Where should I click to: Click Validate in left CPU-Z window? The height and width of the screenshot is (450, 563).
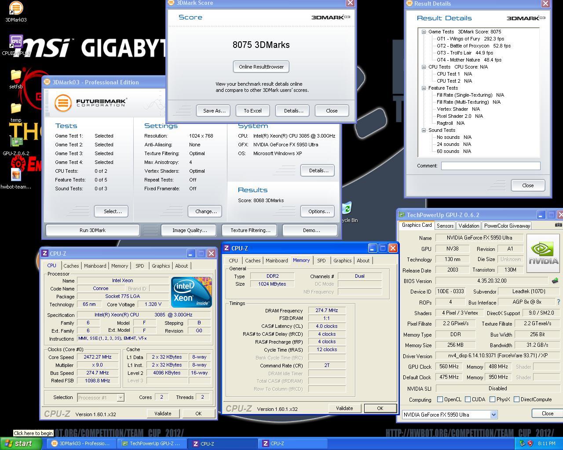(x=163, y=414)
